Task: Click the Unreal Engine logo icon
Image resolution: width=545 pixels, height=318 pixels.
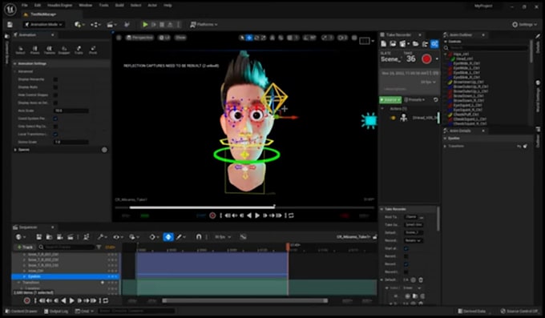Action: click(x=10, y=9)
